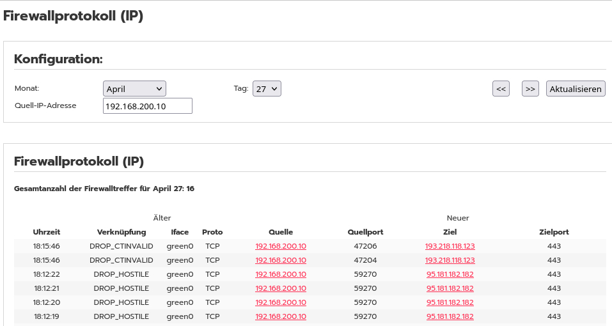Click TCP protocol in 18:12:19 row
The height and width of the screenshot is (326, 612).
(x=212, y=316)
